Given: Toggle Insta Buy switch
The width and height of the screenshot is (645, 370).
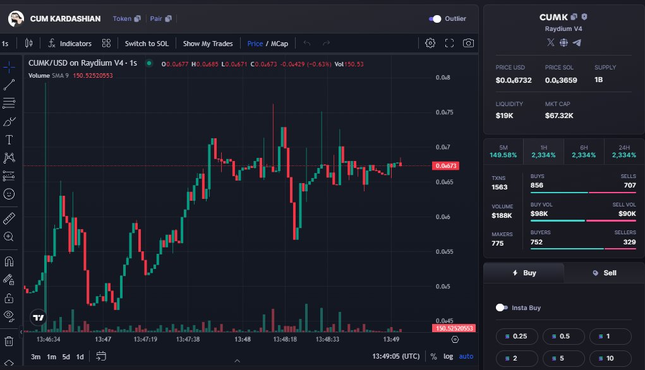Looking at the screenshot, I should (502, 307).
